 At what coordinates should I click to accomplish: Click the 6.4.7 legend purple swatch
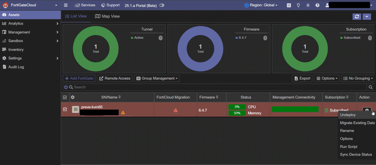click(237, 38)
